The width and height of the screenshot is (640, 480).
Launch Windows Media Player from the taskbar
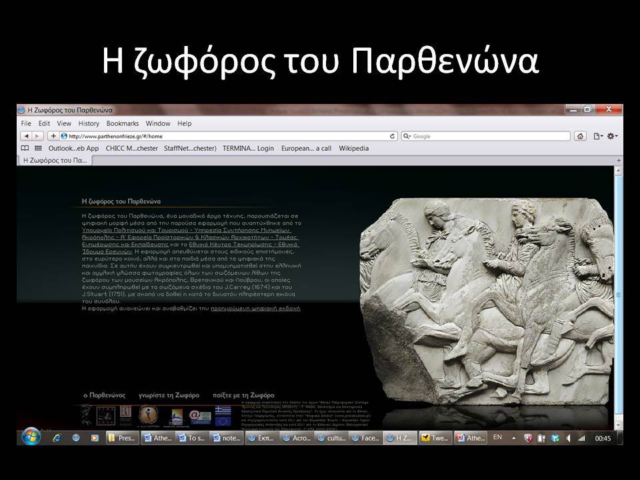pos(95,438)
